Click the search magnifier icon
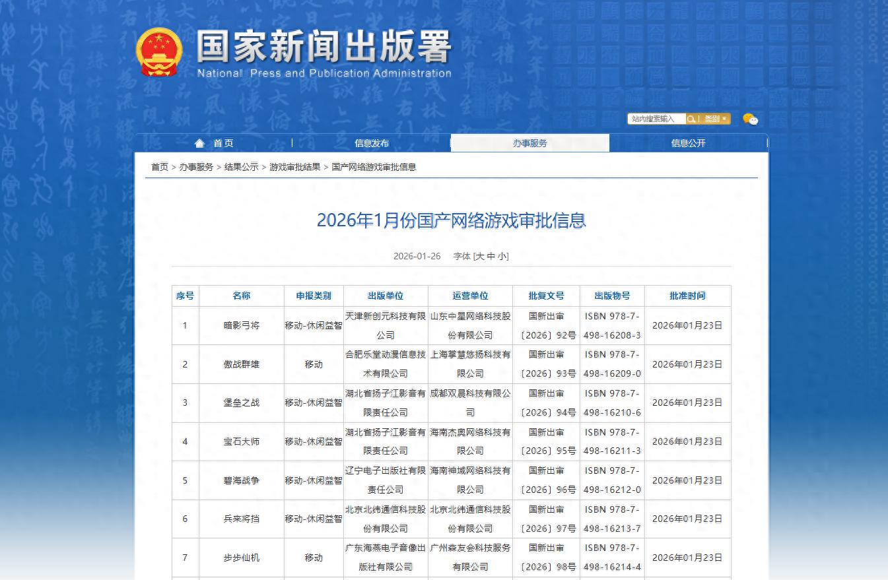Screen dimensions: 888x580 [x=691, y=119]
